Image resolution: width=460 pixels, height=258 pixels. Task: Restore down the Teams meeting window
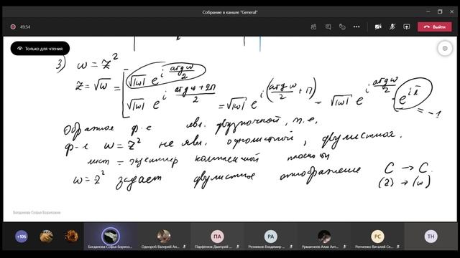pyautogui.click(x=440, y=11)
